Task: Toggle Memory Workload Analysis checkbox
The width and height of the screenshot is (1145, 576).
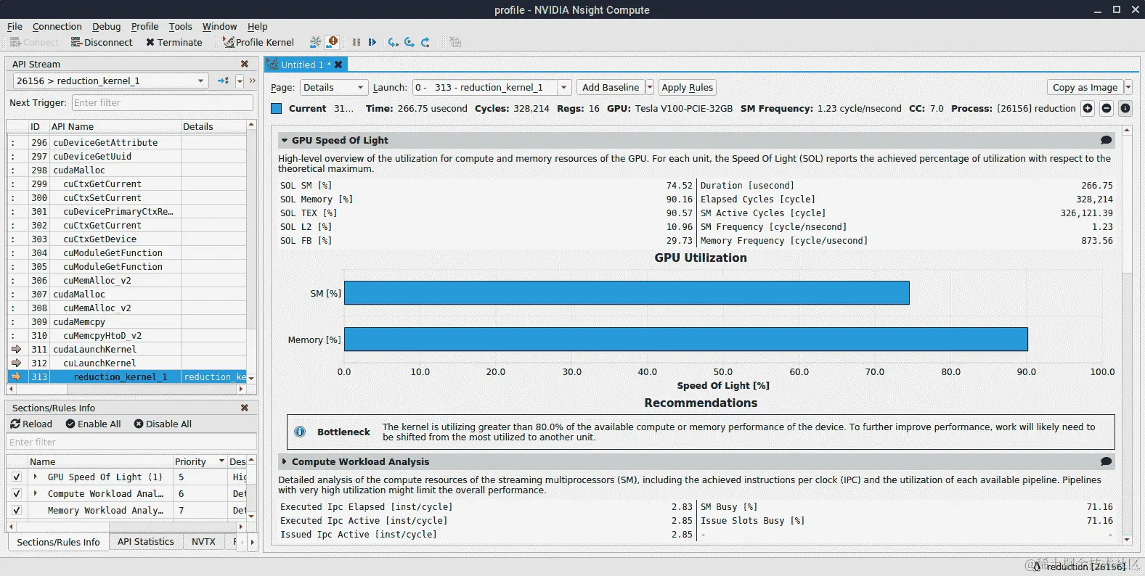Action: (x=17, y=510)
